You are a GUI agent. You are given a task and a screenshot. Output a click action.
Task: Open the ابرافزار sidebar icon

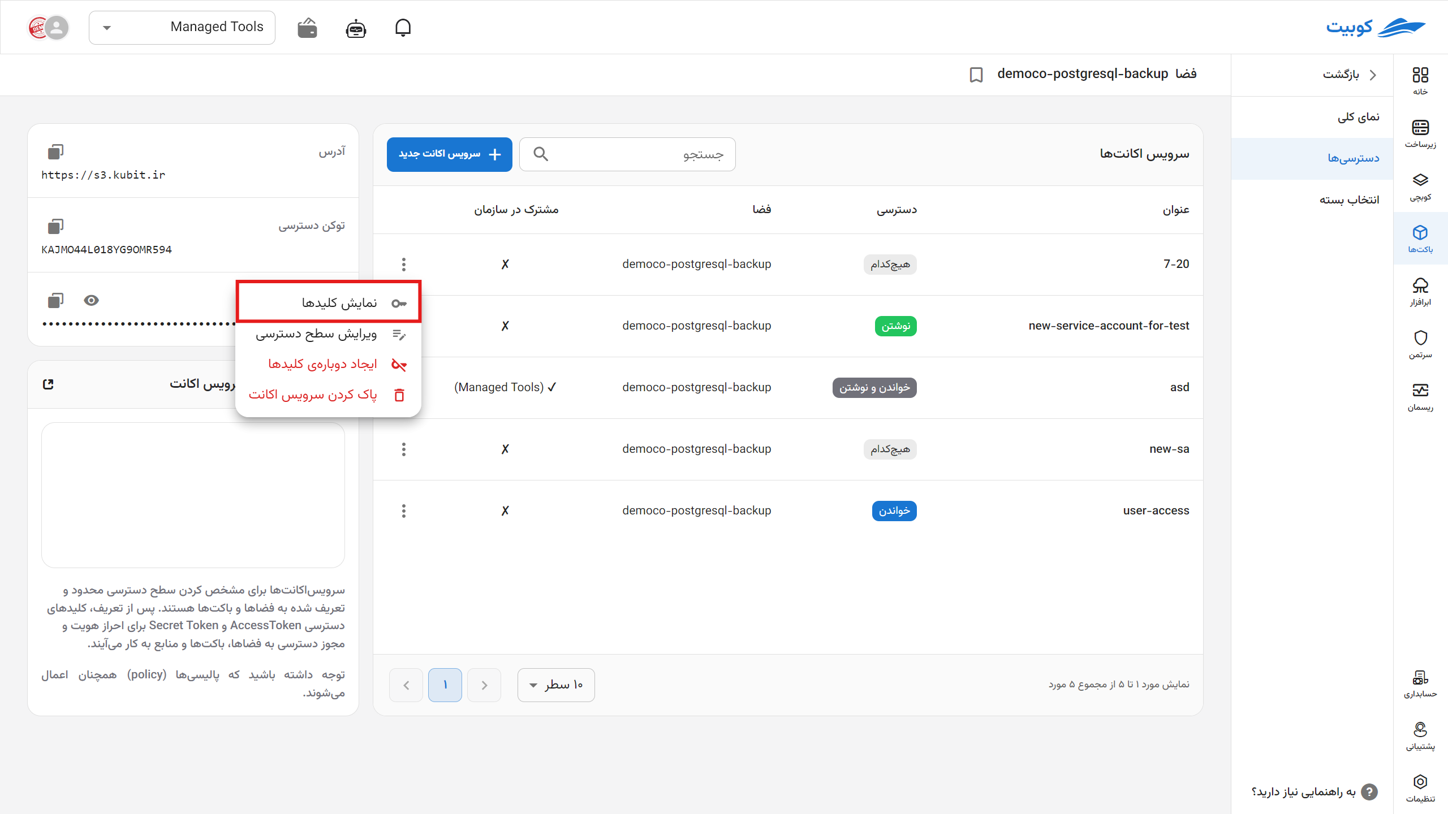pyautogui.click(x=1420, y=291)
